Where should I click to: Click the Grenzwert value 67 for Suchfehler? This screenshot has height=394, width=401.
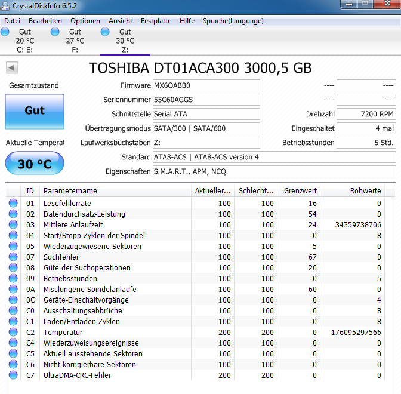pos(313,257)
